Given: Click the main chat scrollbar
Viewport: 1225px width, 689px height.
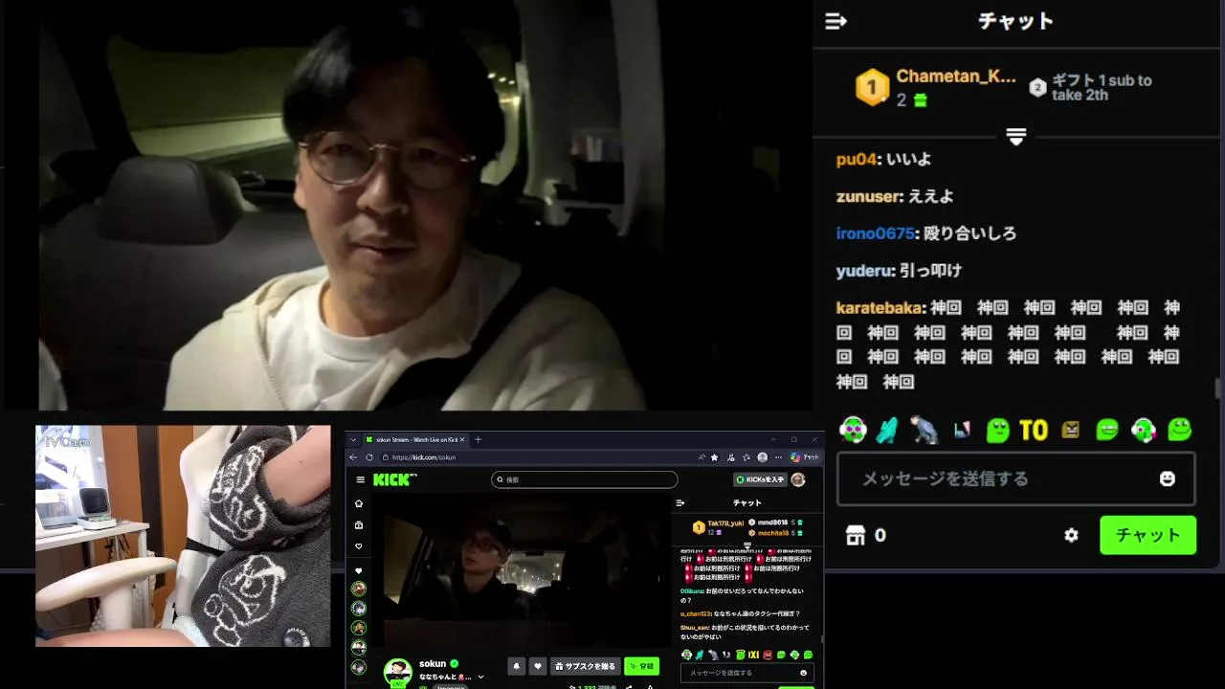Looking at the screenshot, I should 1217,388.
